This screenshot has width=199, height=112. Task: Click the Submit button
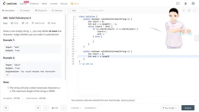(x=188, y=108)
